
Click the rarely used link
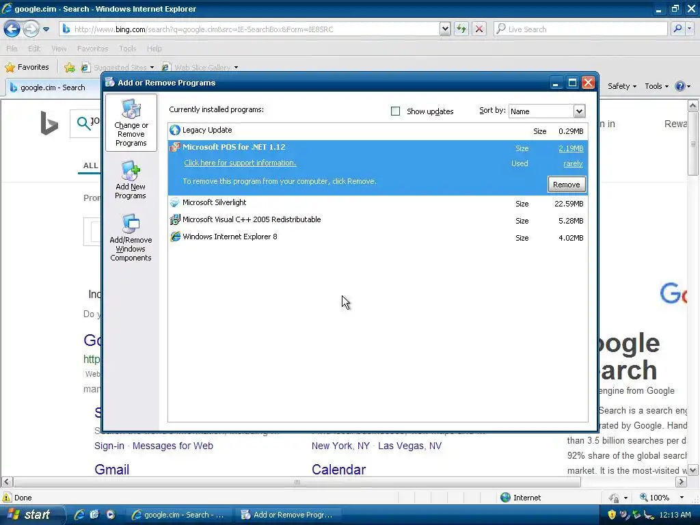[573, 163]
